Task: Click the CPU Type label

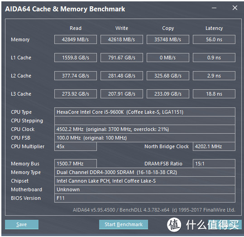Action: 21,112
